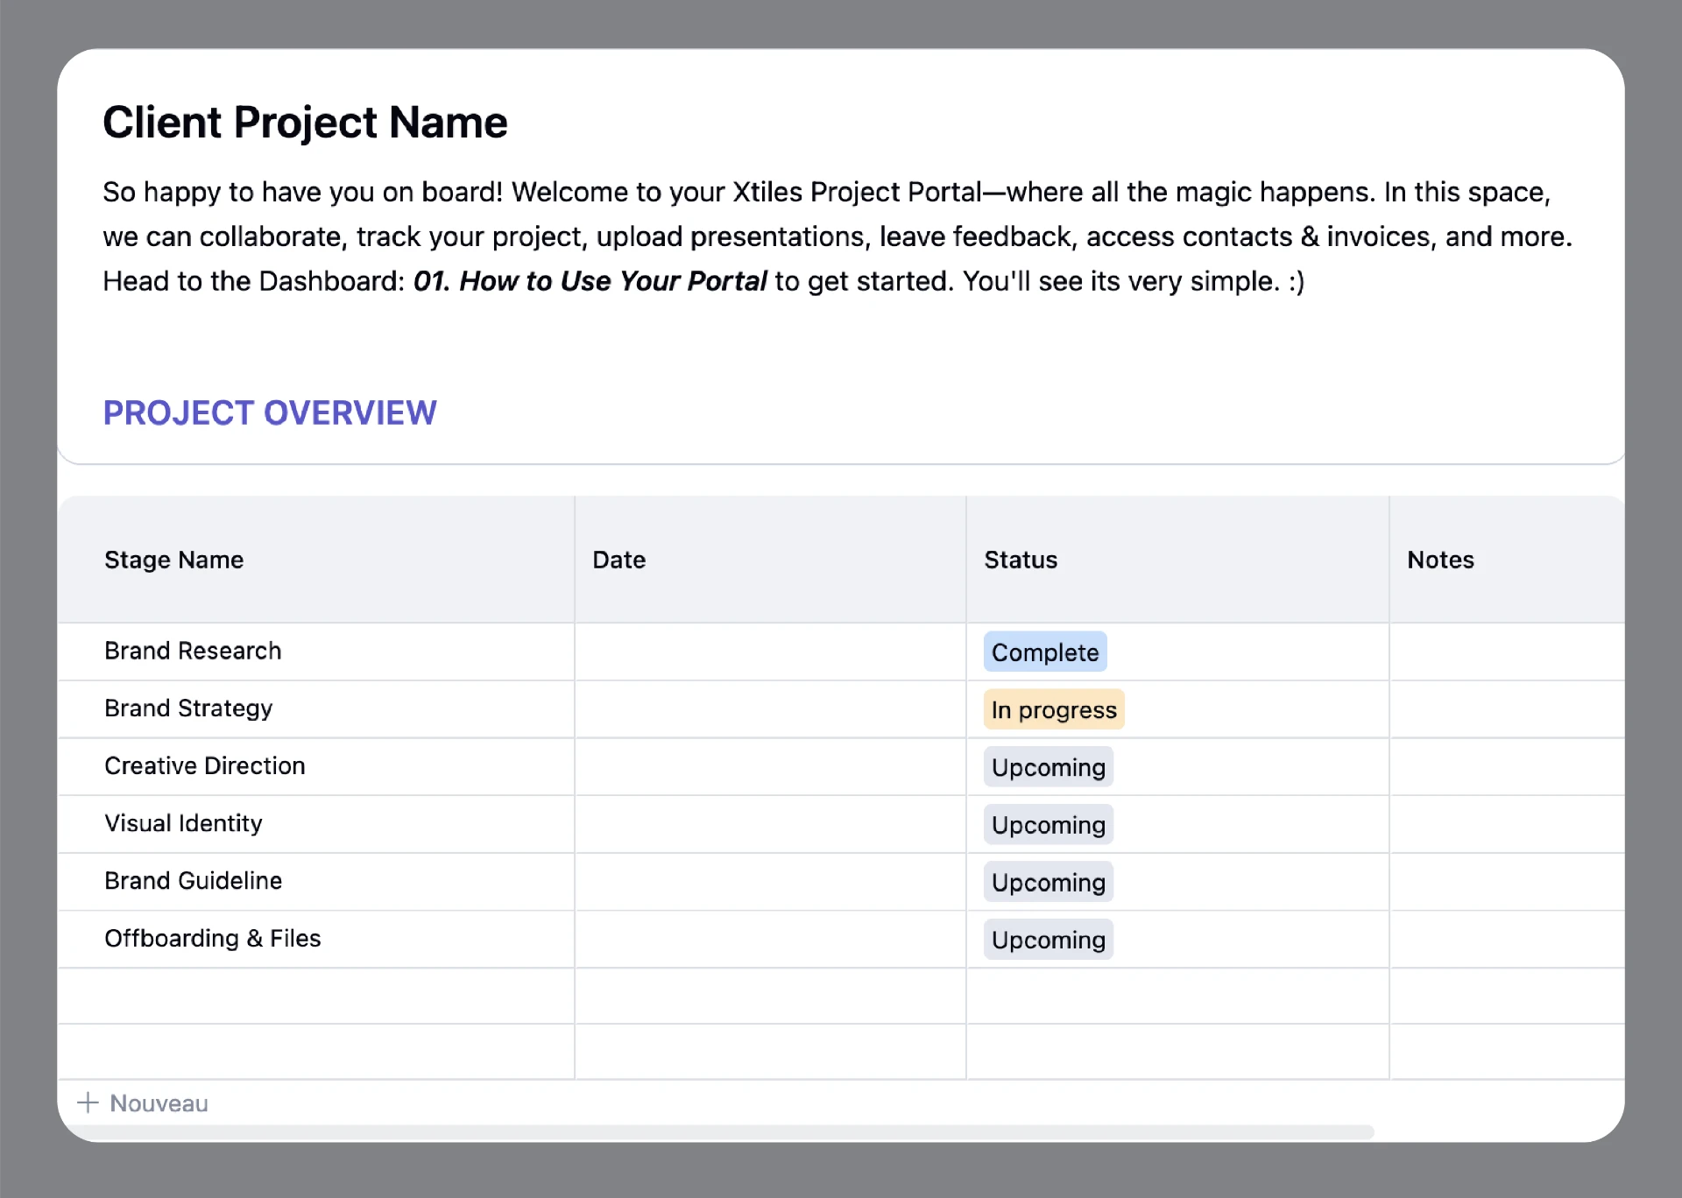Open the In progress status tag for Brand Strategy
The height and width of the screenshot is (1198, 1682).
1054,710
